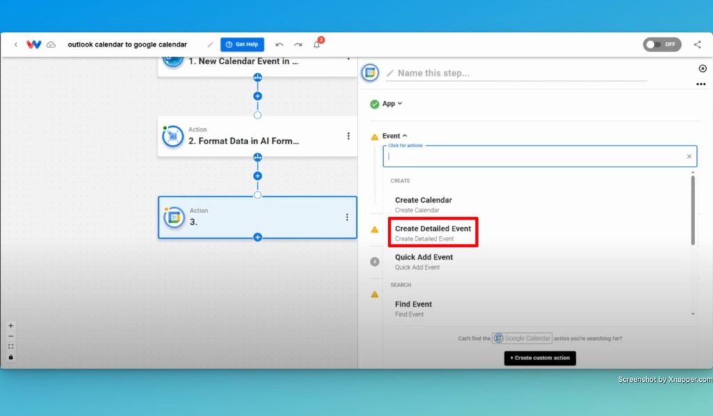Fit the canvas to screen icon
The width and height of the screenshot is (713, 416).
[11, 347]
